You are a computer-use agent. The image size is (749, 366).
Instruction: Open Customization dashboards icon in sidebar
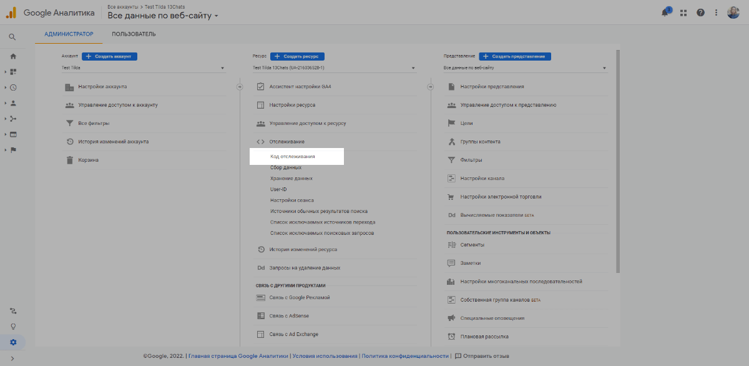pos(13,72)
